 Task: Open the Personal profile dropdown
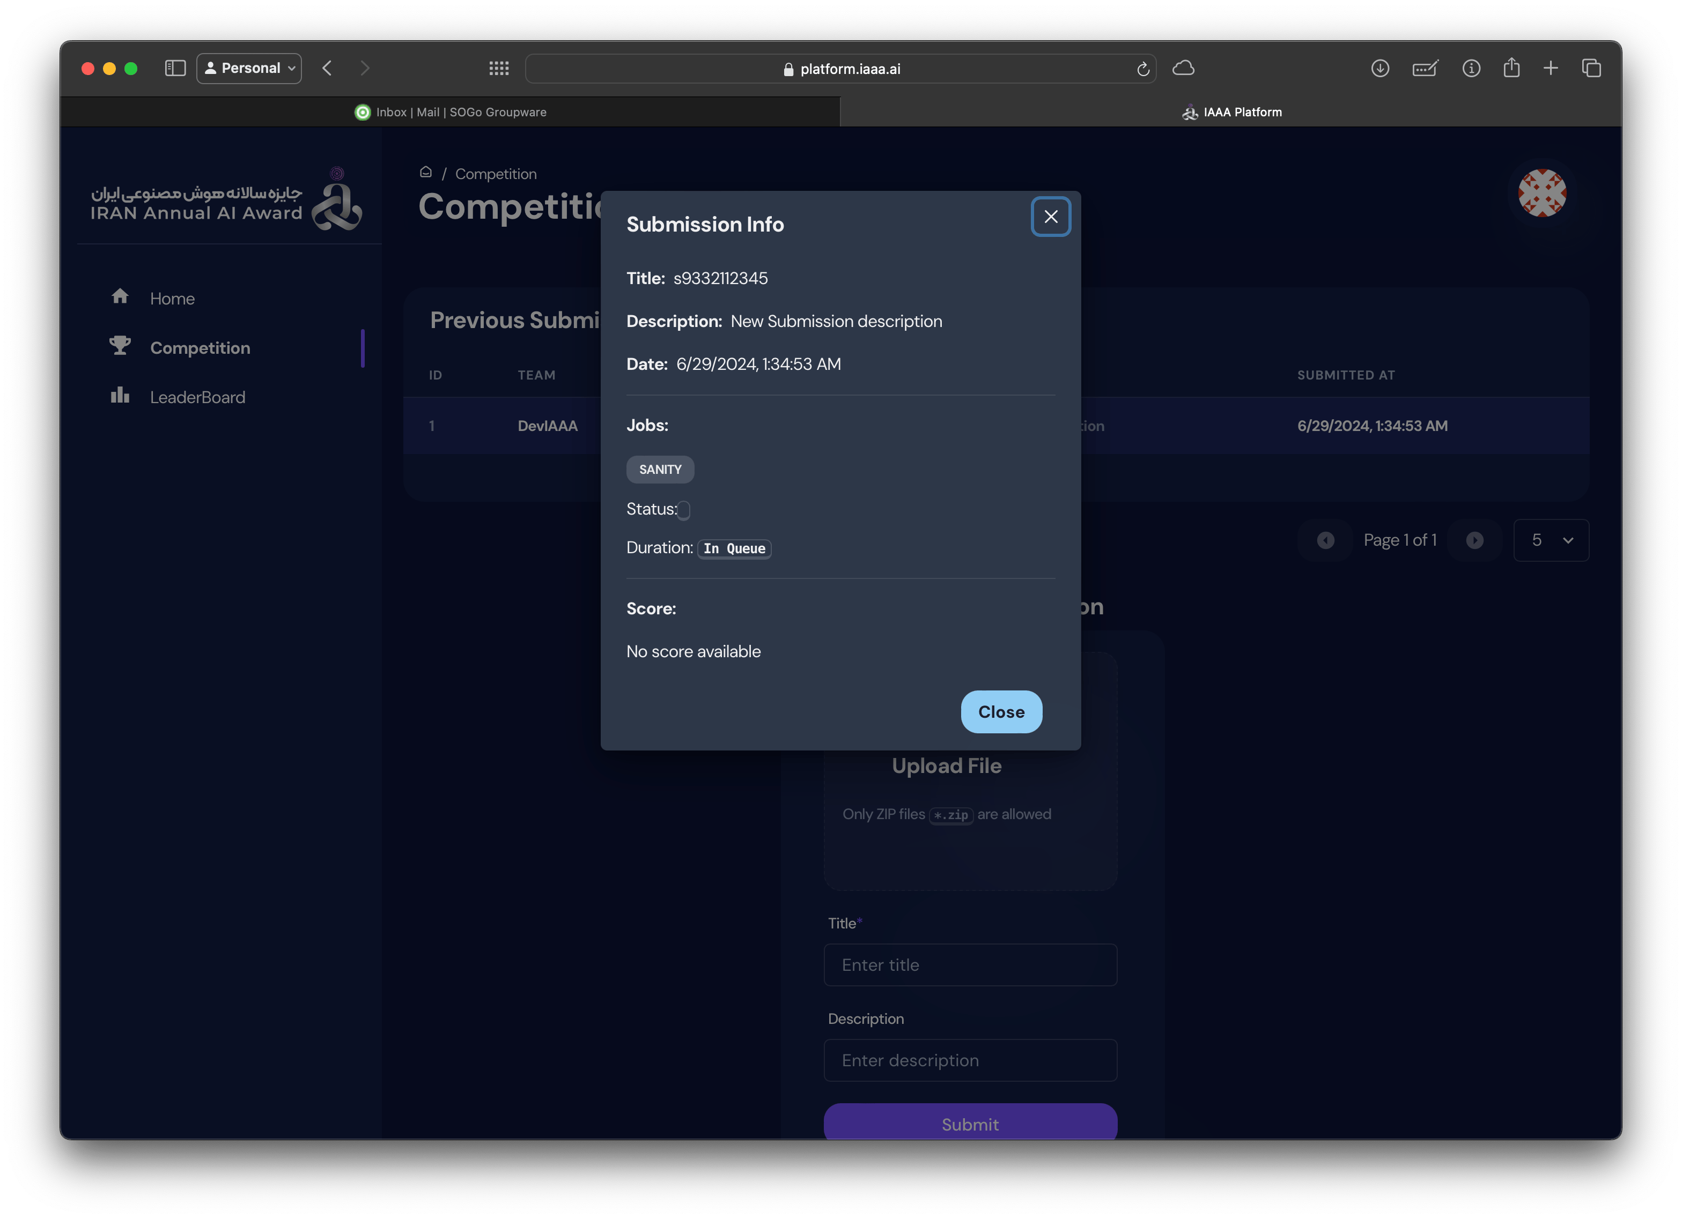[249, 68]
